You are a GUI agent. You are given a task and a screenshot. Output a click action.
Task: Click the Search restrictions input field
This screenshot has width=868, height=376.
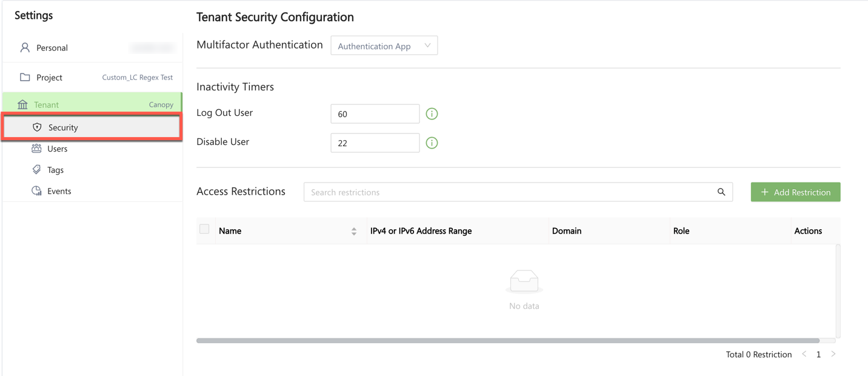[509, 192]
